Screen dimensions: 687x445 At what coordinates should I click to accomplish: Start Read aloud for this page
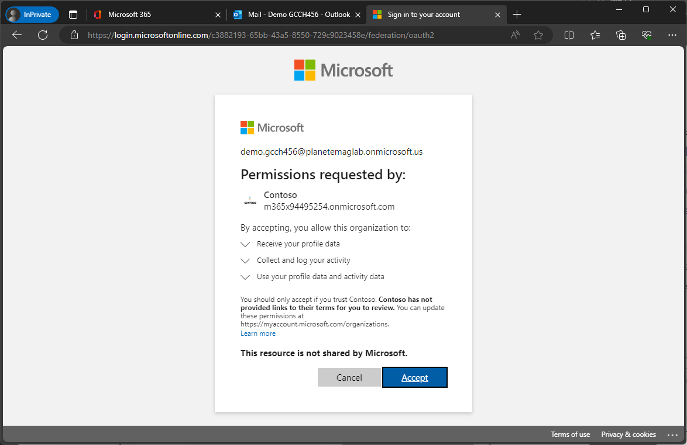514,35
